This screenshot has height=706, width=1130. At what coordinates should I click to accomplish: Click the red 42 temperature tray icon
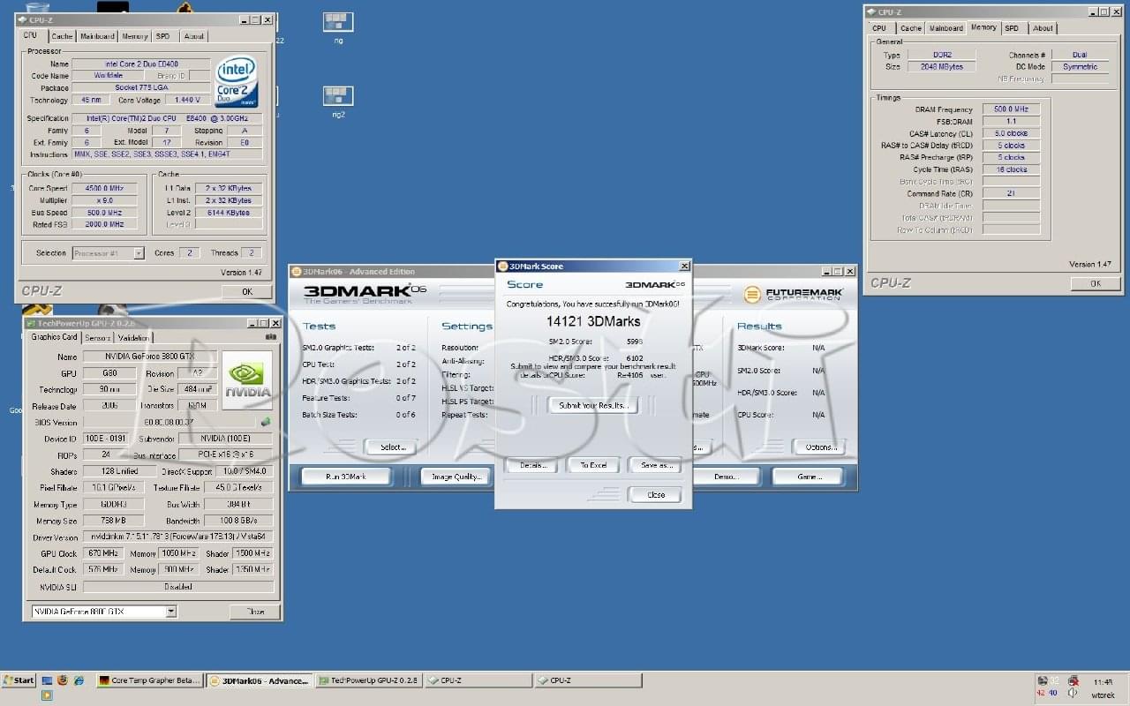pyautogui.click(x=1040, y=693)
